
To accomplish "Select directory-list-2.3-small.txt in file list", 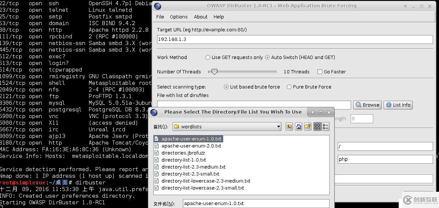I will tap(190, 174).
